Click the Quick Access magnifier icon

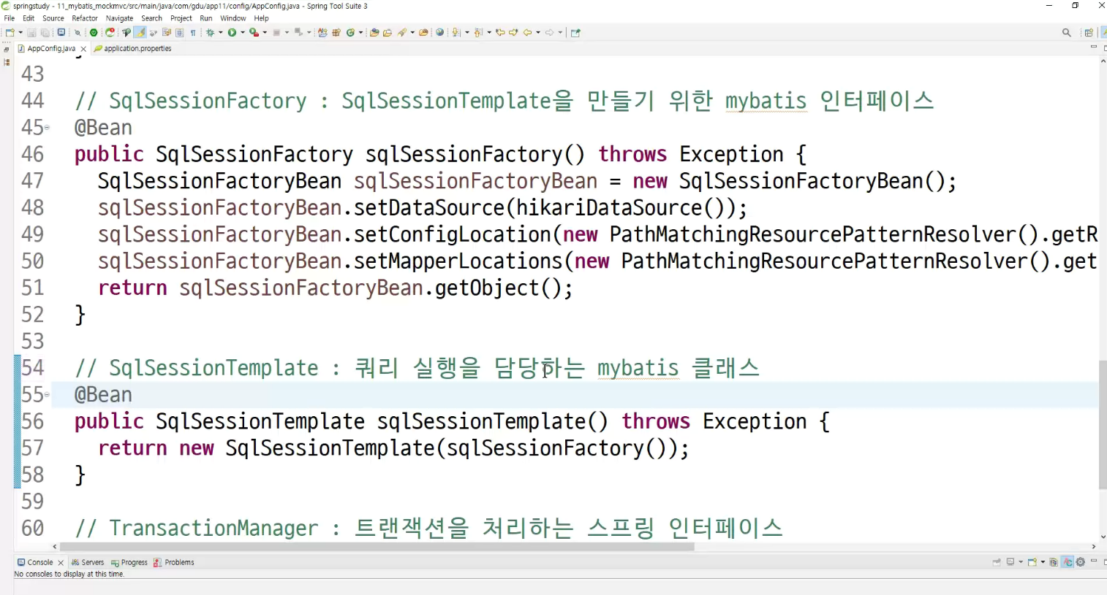pos(1067,32)
